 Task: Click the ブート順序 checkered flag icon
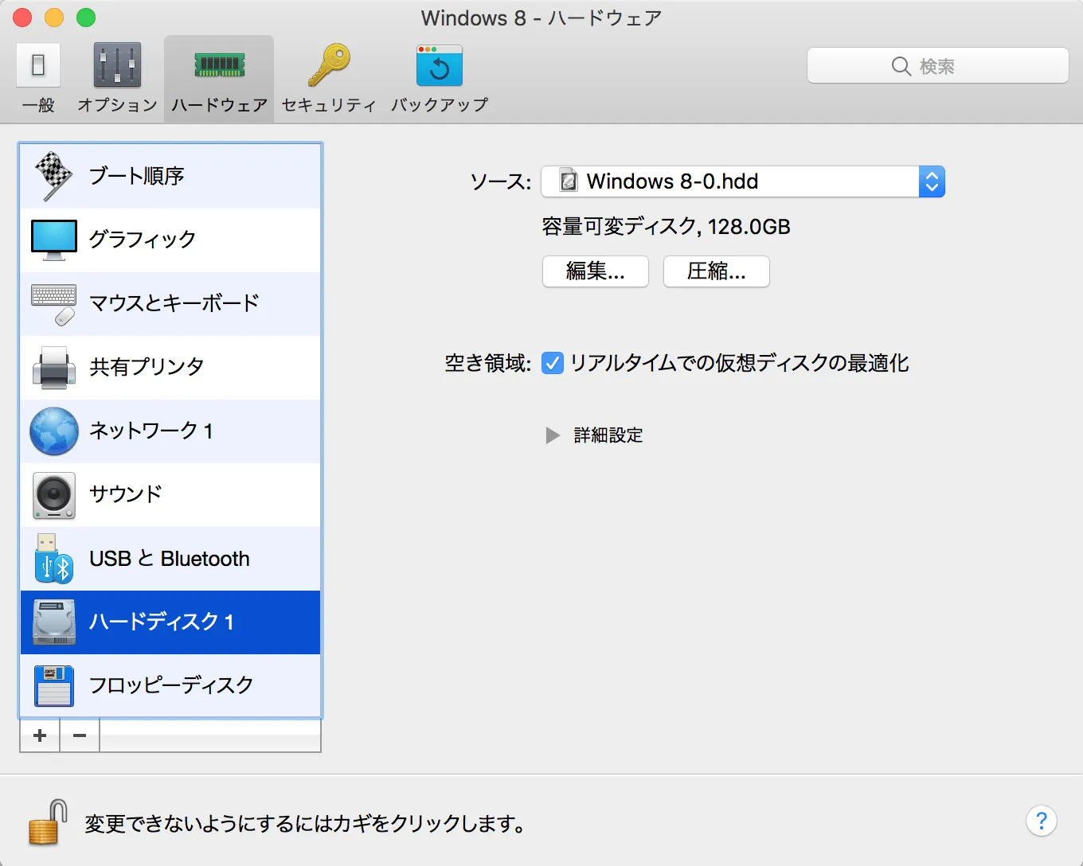tap(54, 176)
